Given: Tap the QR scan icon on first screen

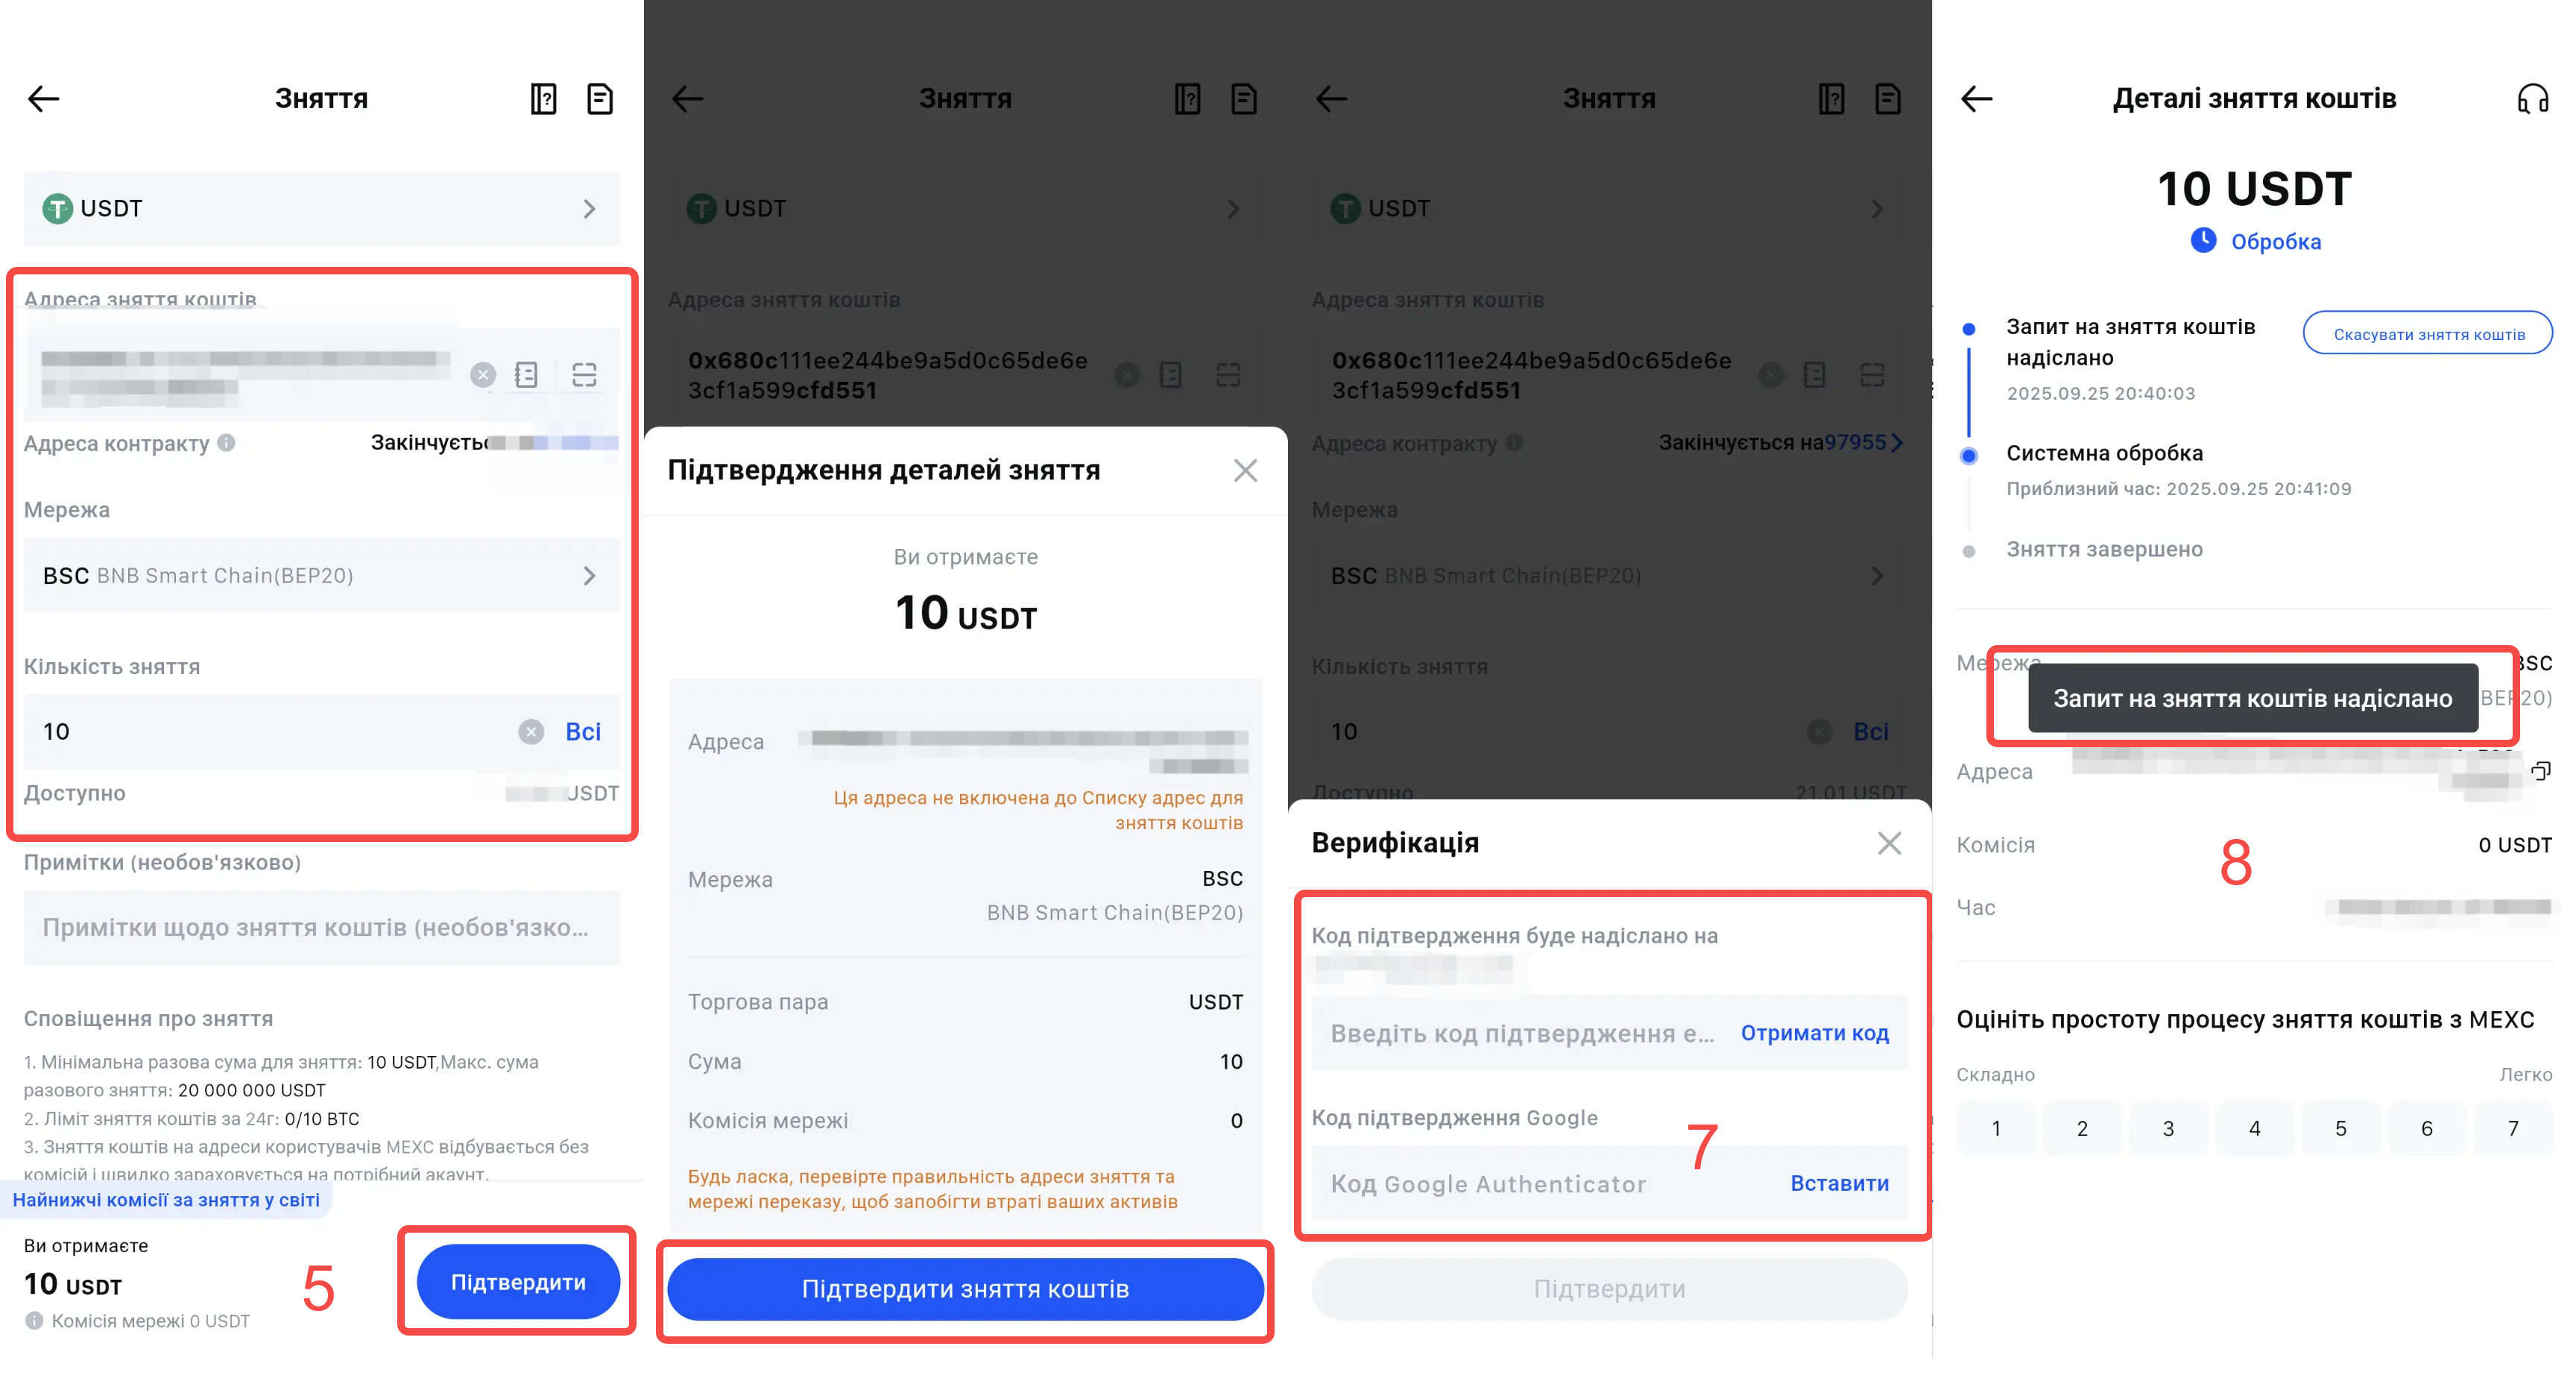Looking at the screenshot, I should coord(584,374).
